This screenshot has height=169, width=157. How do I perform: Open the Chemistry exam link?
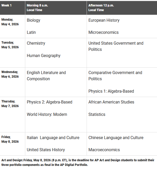tap(36, 43)
